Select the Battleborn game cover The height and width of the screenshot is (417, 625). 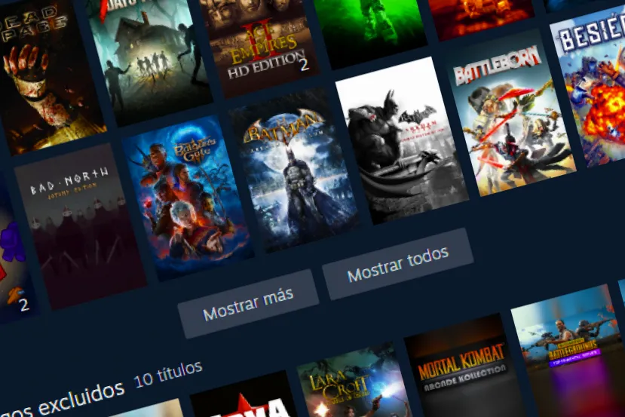[x=509, y=114]
